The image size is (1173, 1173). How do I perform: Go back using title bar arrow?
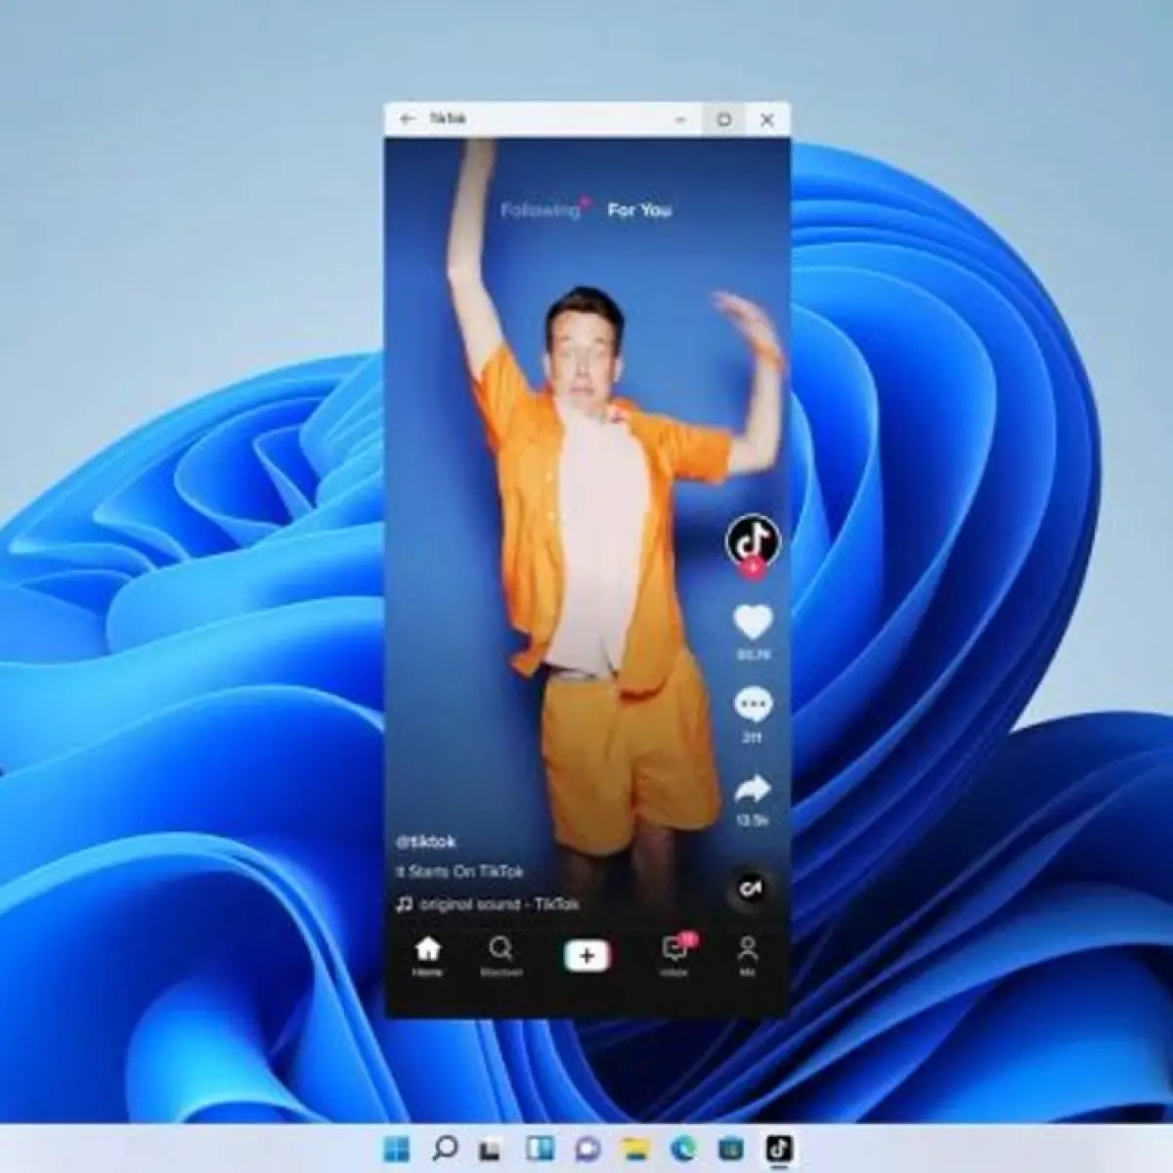[x=408, y=119]
